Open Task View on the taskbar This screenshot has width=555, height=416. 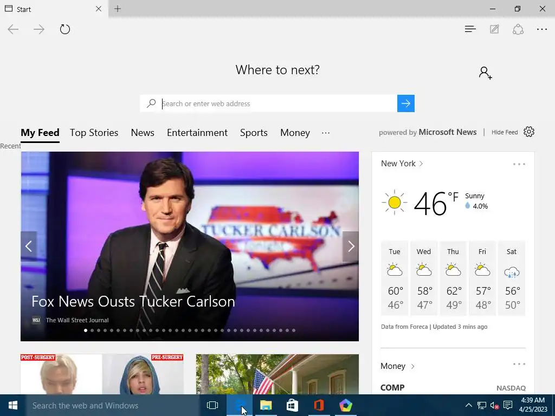coord(212,405)
